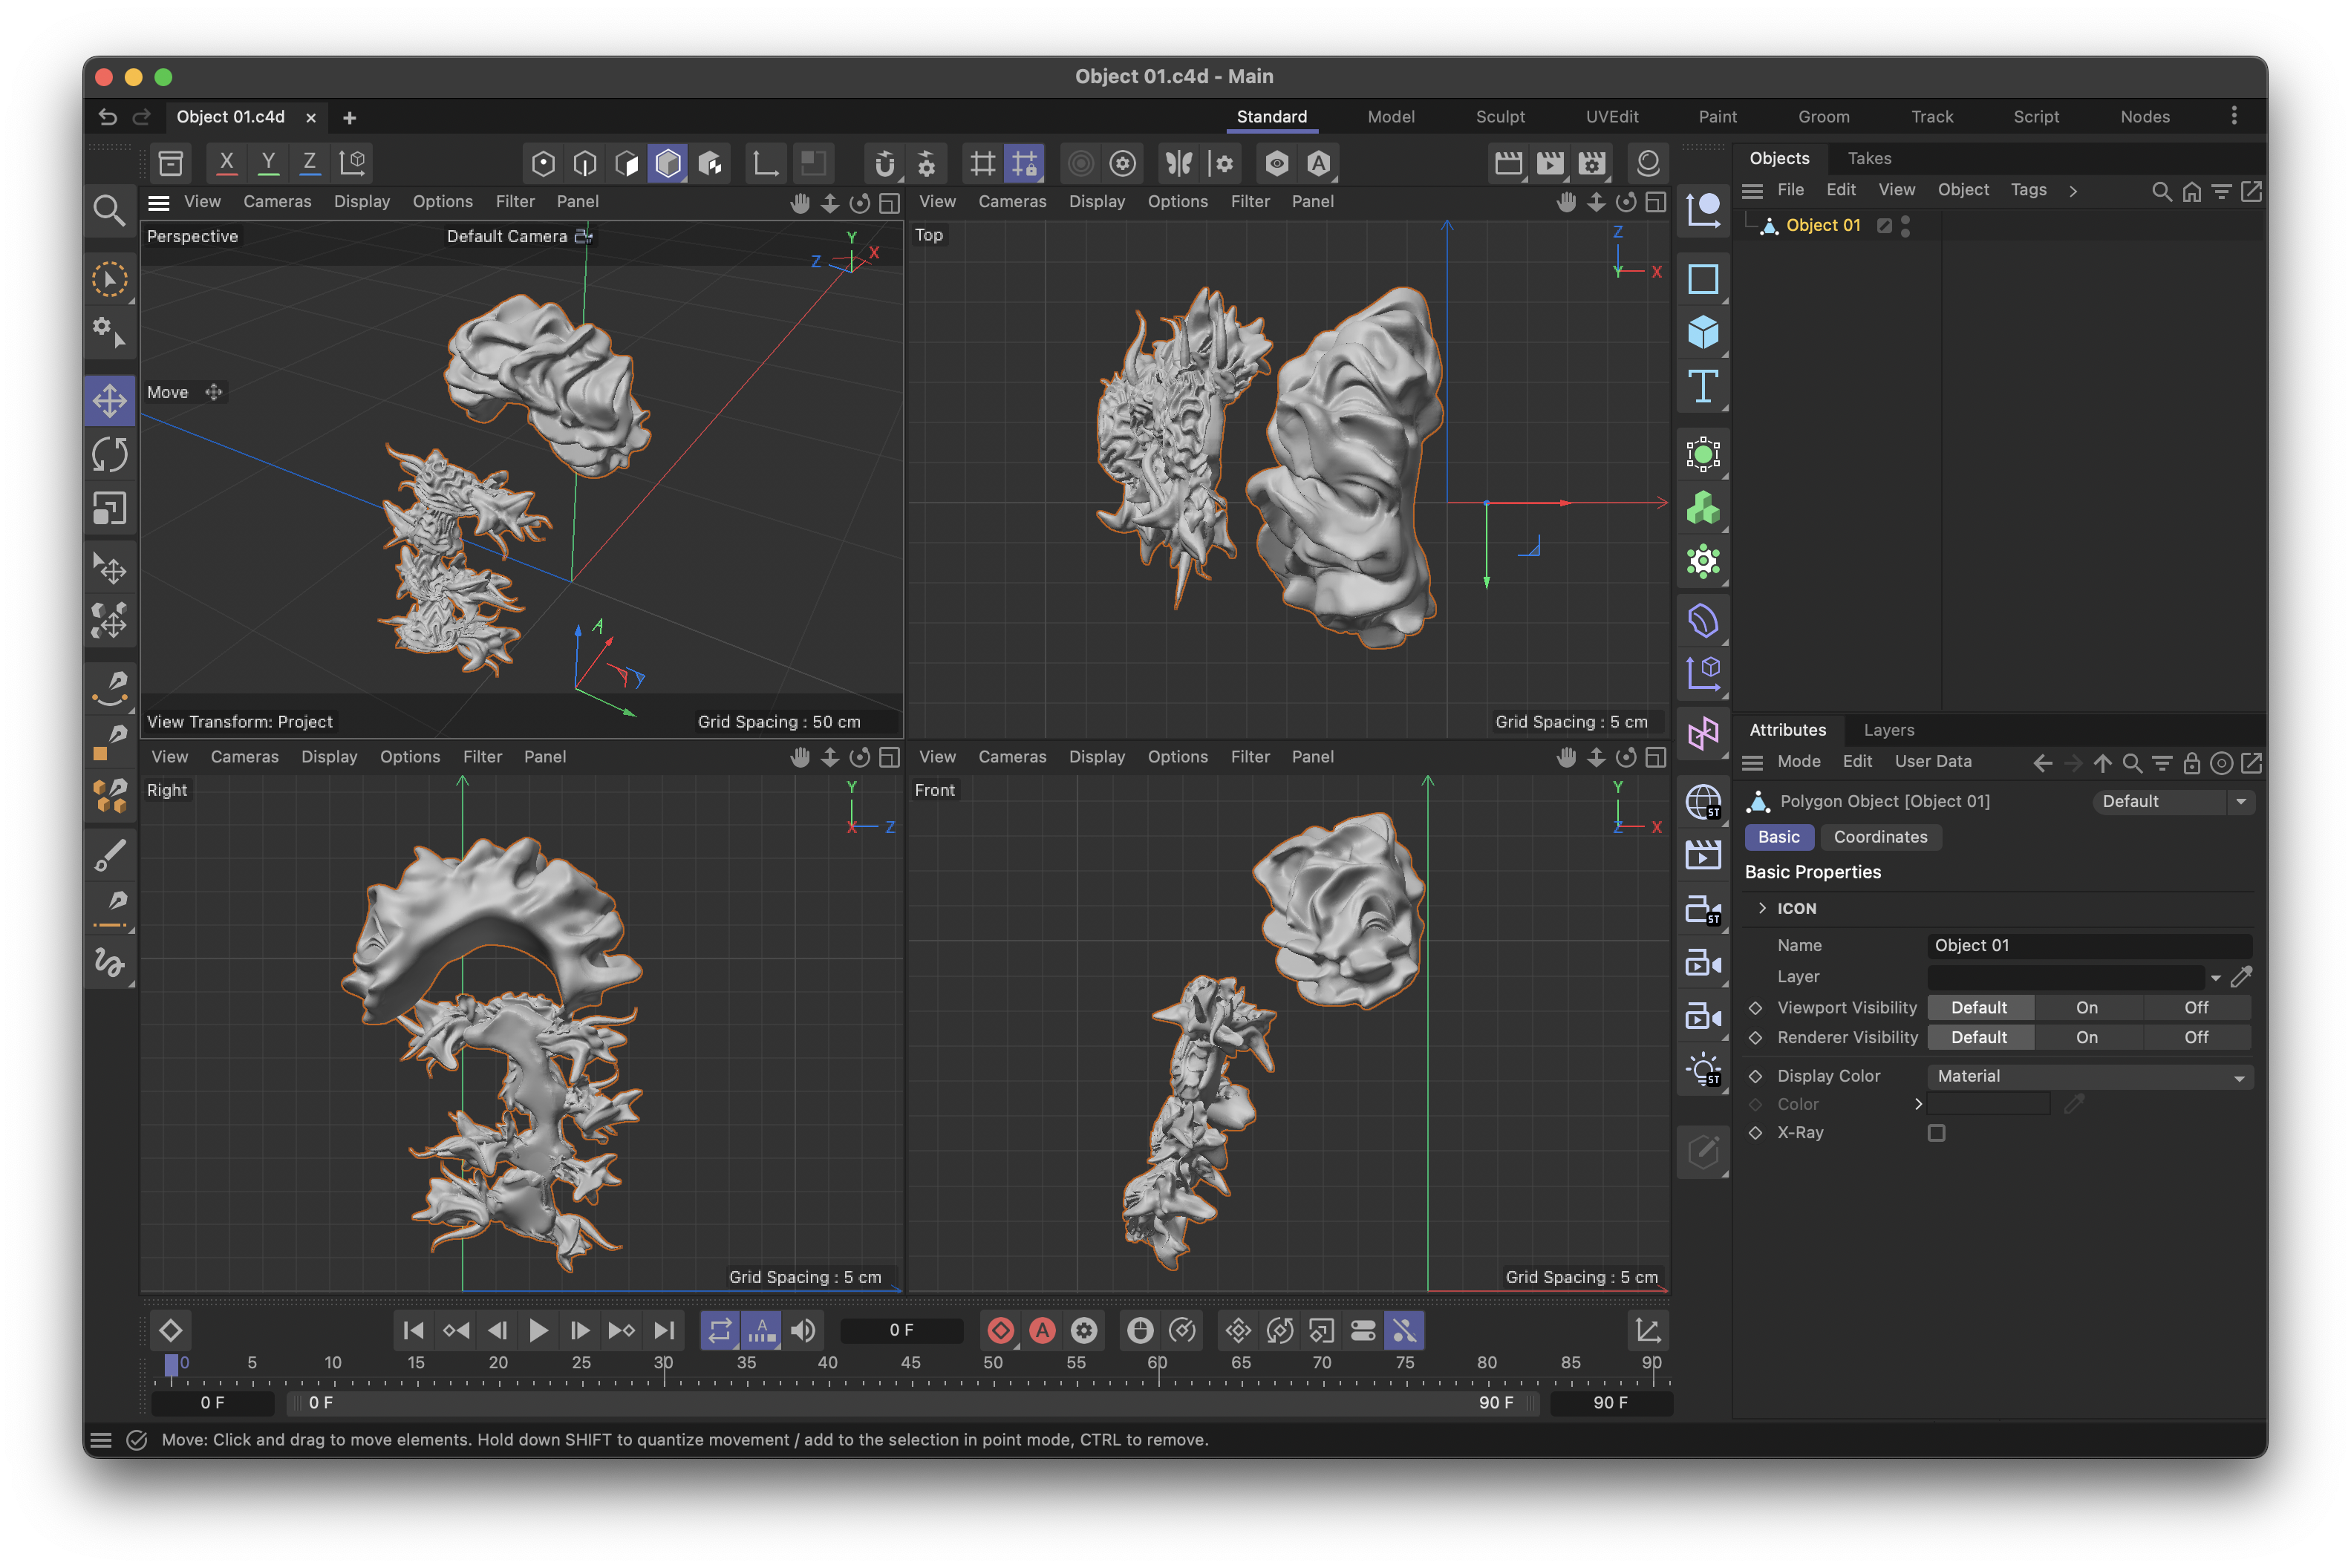Enable Points mode icon
Screen dimensions: 2351x1568
click(543, 163)
